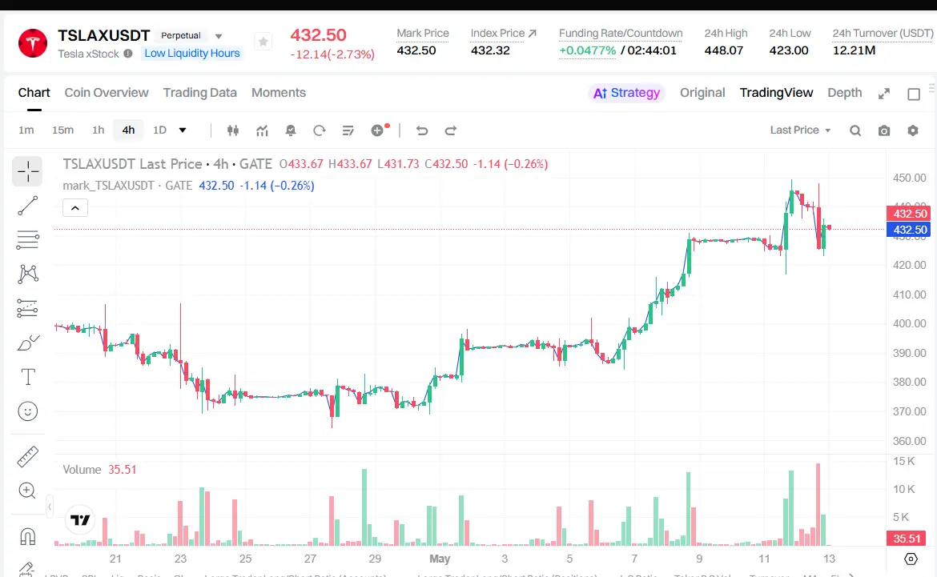
Task: Select the 4h timeframe
Action: coord(128,130)
